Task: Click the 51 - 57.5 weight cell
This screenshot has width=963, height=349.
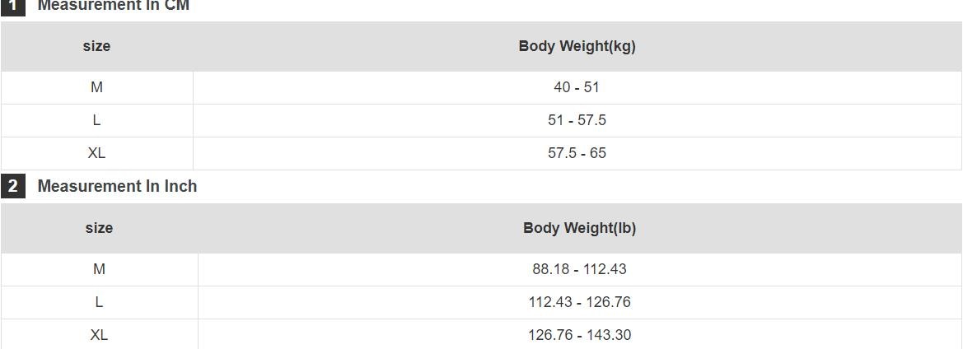Action: click(x=577, y=120)
